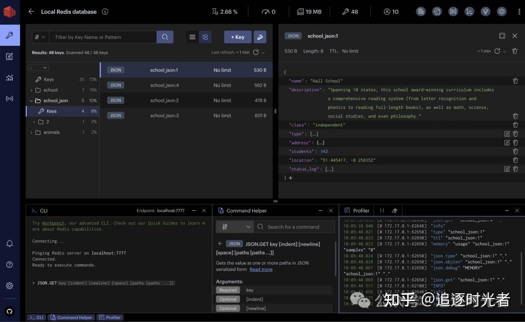
Task: Open the Browser key icon in sidebar
Action: (x=10, y=35)
